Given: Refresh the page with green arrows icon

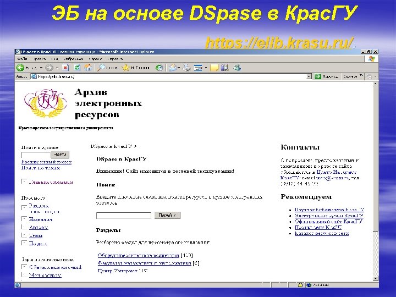Looking at the screenshot, I should point(77,68).
